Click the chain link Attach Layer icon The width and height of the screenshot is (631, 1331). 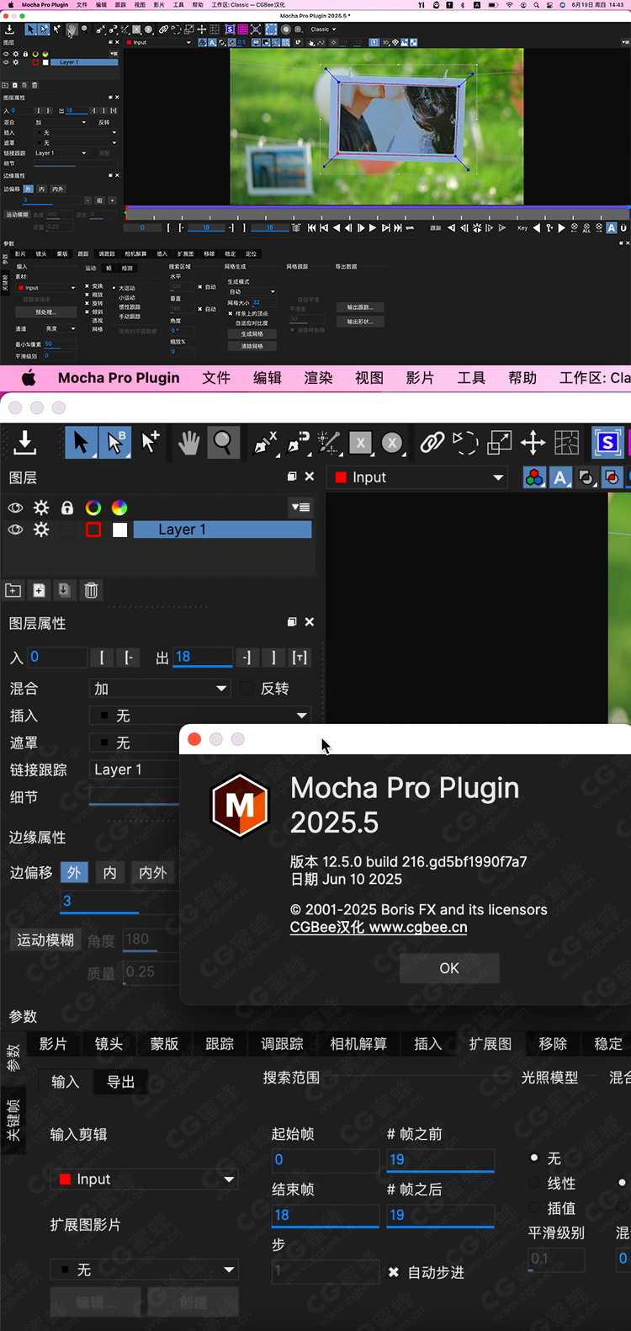coord(432,442)
